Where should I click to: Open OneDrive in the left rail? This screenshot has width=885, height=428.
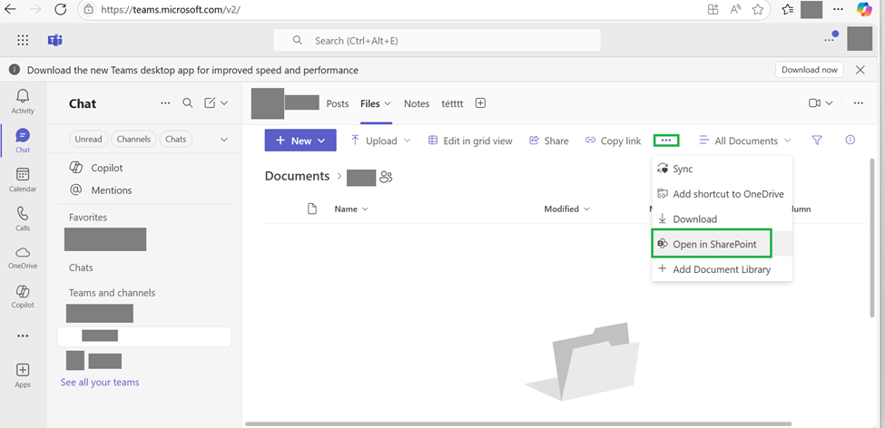point(23,258)
